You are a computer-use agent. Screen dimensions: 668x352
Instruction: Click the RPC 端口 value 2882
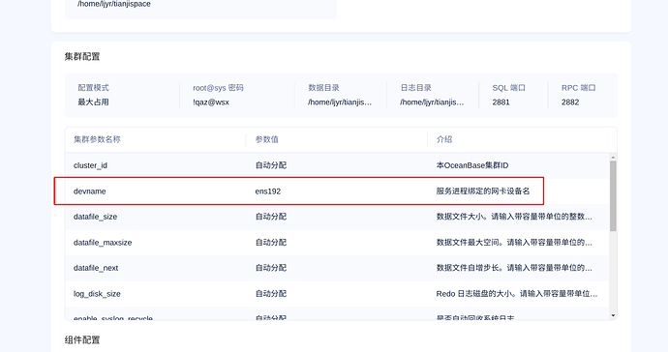(570, 103)
